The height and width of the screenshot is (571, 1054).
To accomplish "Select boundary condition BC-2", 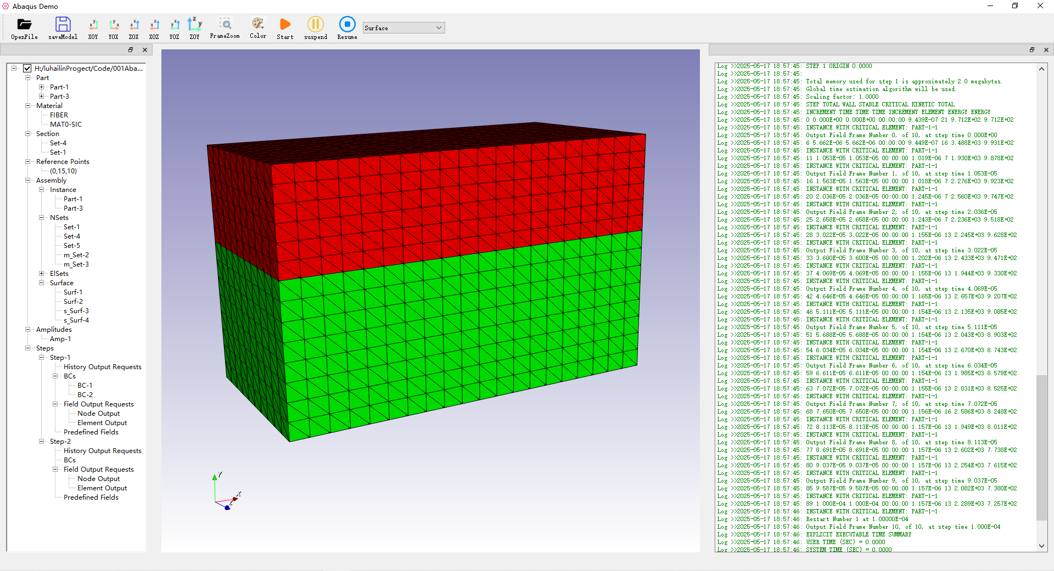I will (x=85, y=395).
